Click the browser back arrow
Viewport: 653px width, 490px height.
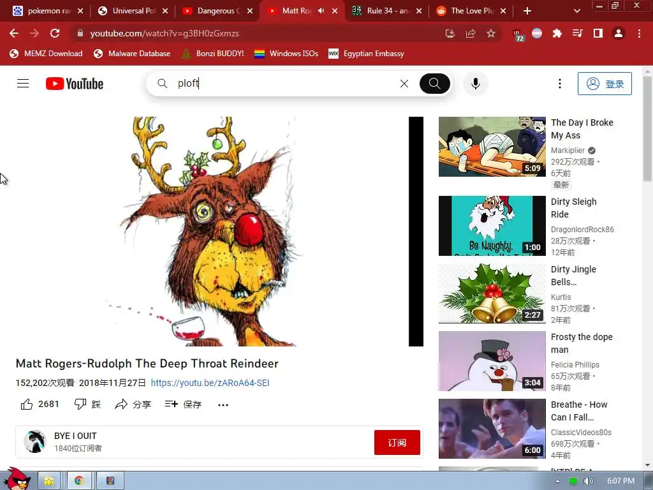[x=14, y=33]
